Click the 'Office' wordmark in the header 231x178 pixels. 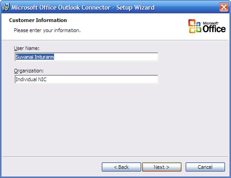pos(214,29)
